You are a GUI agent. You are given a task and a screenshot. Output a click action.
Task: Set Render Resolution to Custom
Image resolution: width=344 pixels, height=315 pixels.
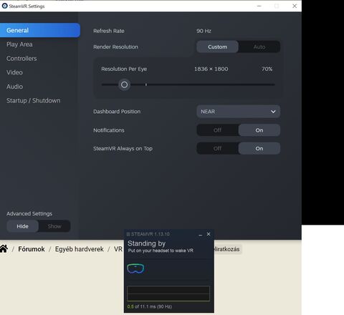pyautogui.click(x=217, y=47)
